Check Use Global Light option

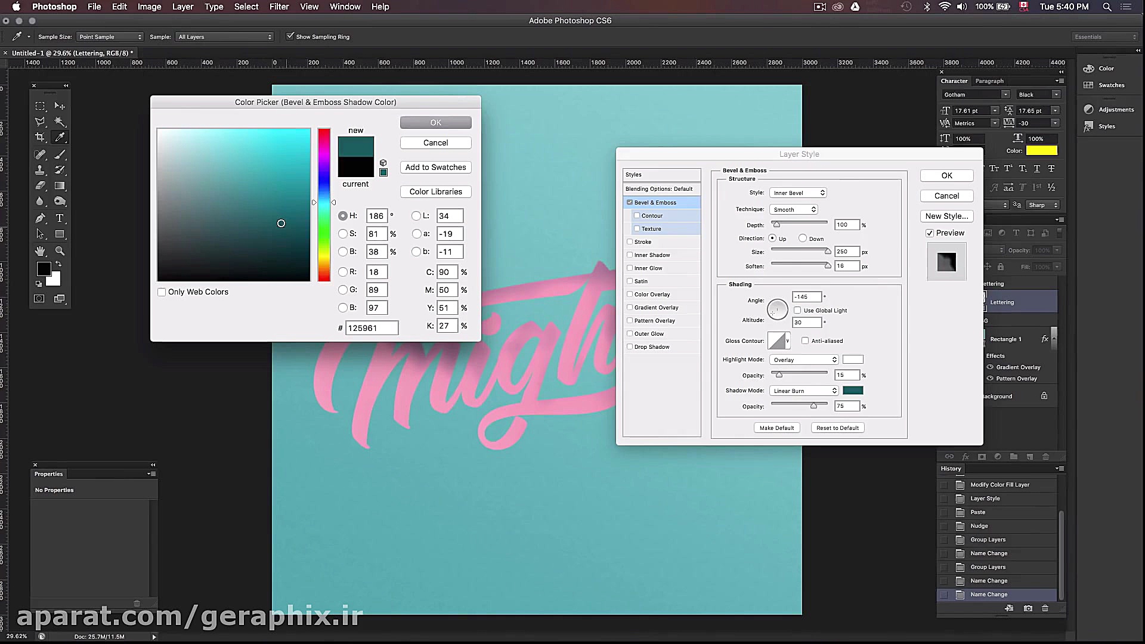tap(797, 311)
